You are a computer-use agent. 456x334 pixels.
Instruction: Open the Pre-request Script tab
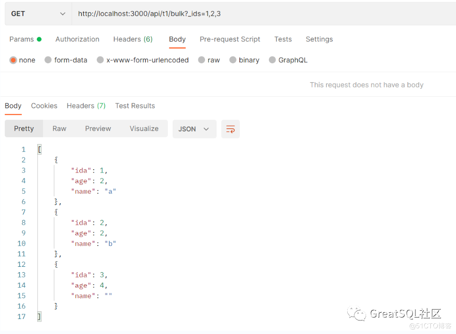coord(230,39)
